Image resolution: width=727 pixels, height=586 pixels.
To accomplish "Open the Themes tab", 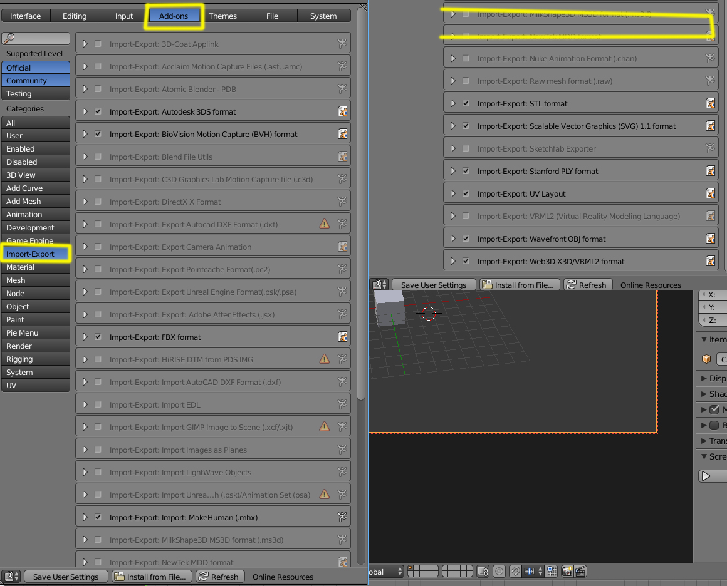I will pyautogui.click(x=222, y=16).
